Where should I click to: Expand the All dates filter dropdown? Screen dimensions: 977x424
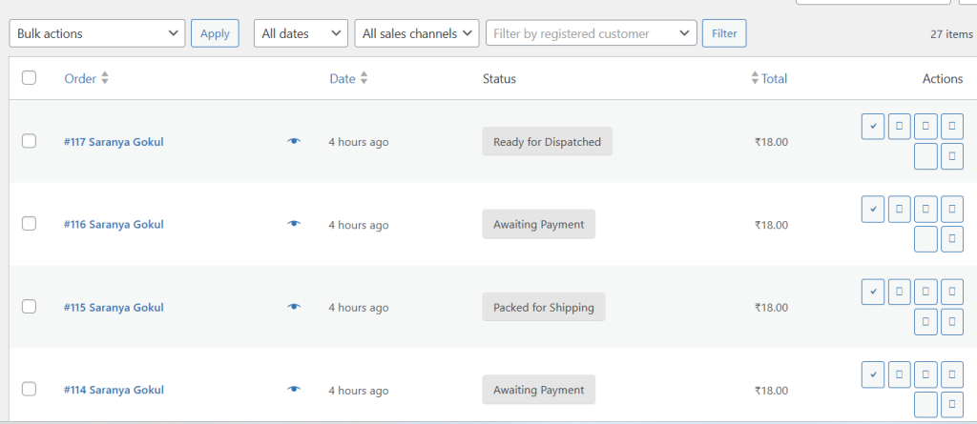[301, 33]
